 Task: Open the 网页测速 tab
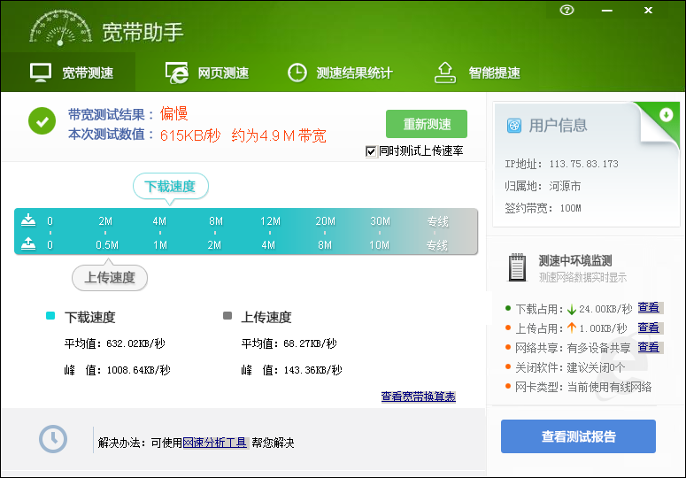point(207,73)
